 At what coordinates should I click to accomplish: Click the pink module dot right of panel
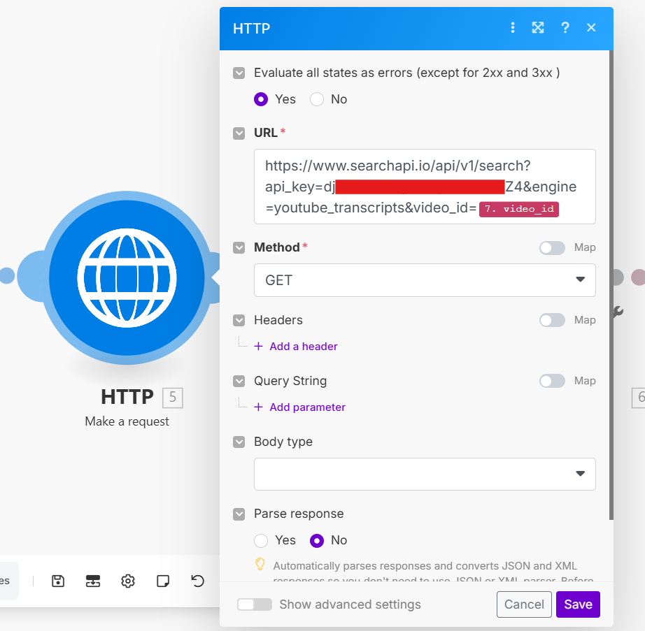[639, 277]
